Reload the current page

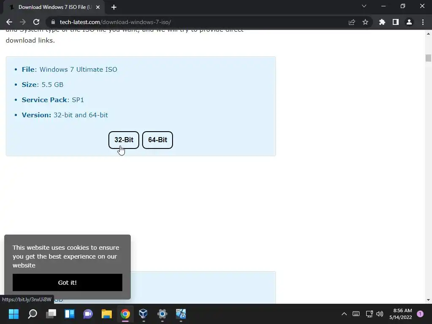pos(36,22)
